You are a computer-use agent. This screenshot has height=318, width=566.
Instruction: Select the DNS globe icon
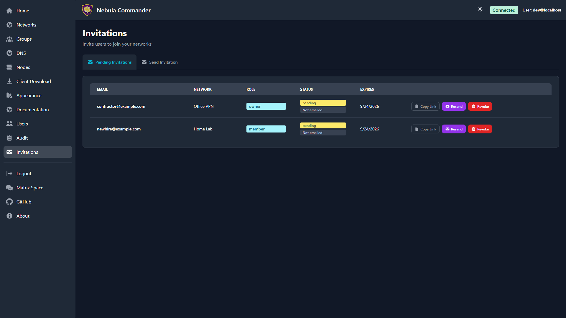click(x=9, y=53)
